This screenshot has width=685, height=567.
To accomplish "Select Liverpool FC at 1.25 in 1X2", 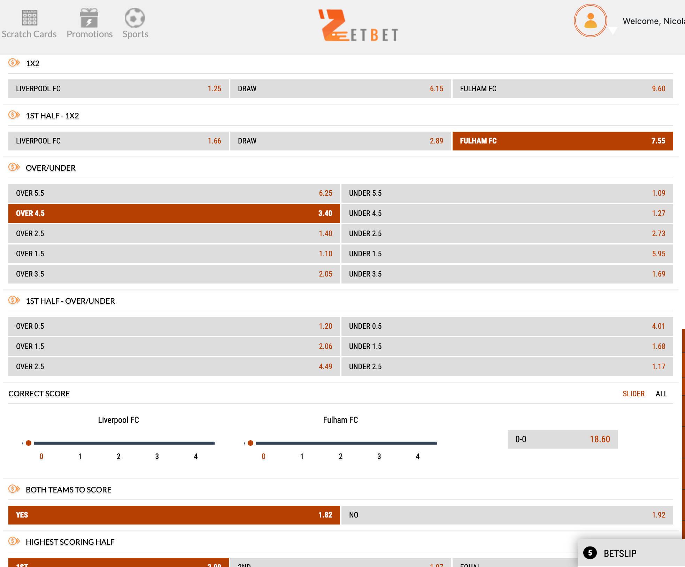I will click(x=118, y=89).
